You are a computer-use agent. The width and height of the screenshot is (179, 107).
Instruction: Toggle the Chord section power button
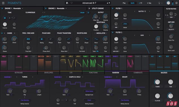(x=2, y=33)
